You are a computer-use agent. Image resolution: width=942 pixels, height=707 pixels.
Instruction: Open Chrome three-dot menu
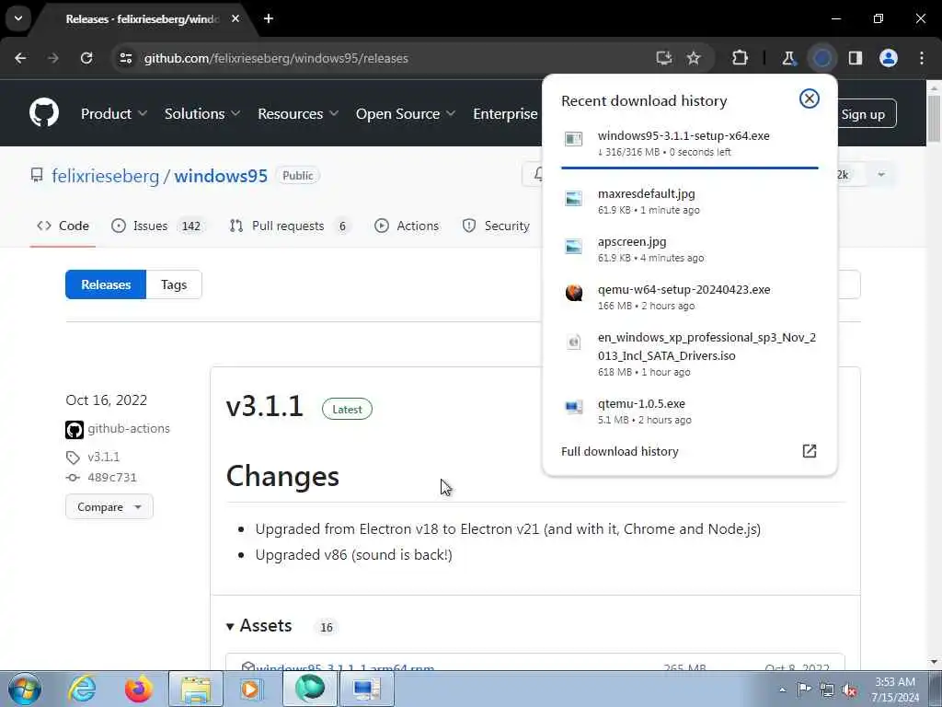point(922,58)
